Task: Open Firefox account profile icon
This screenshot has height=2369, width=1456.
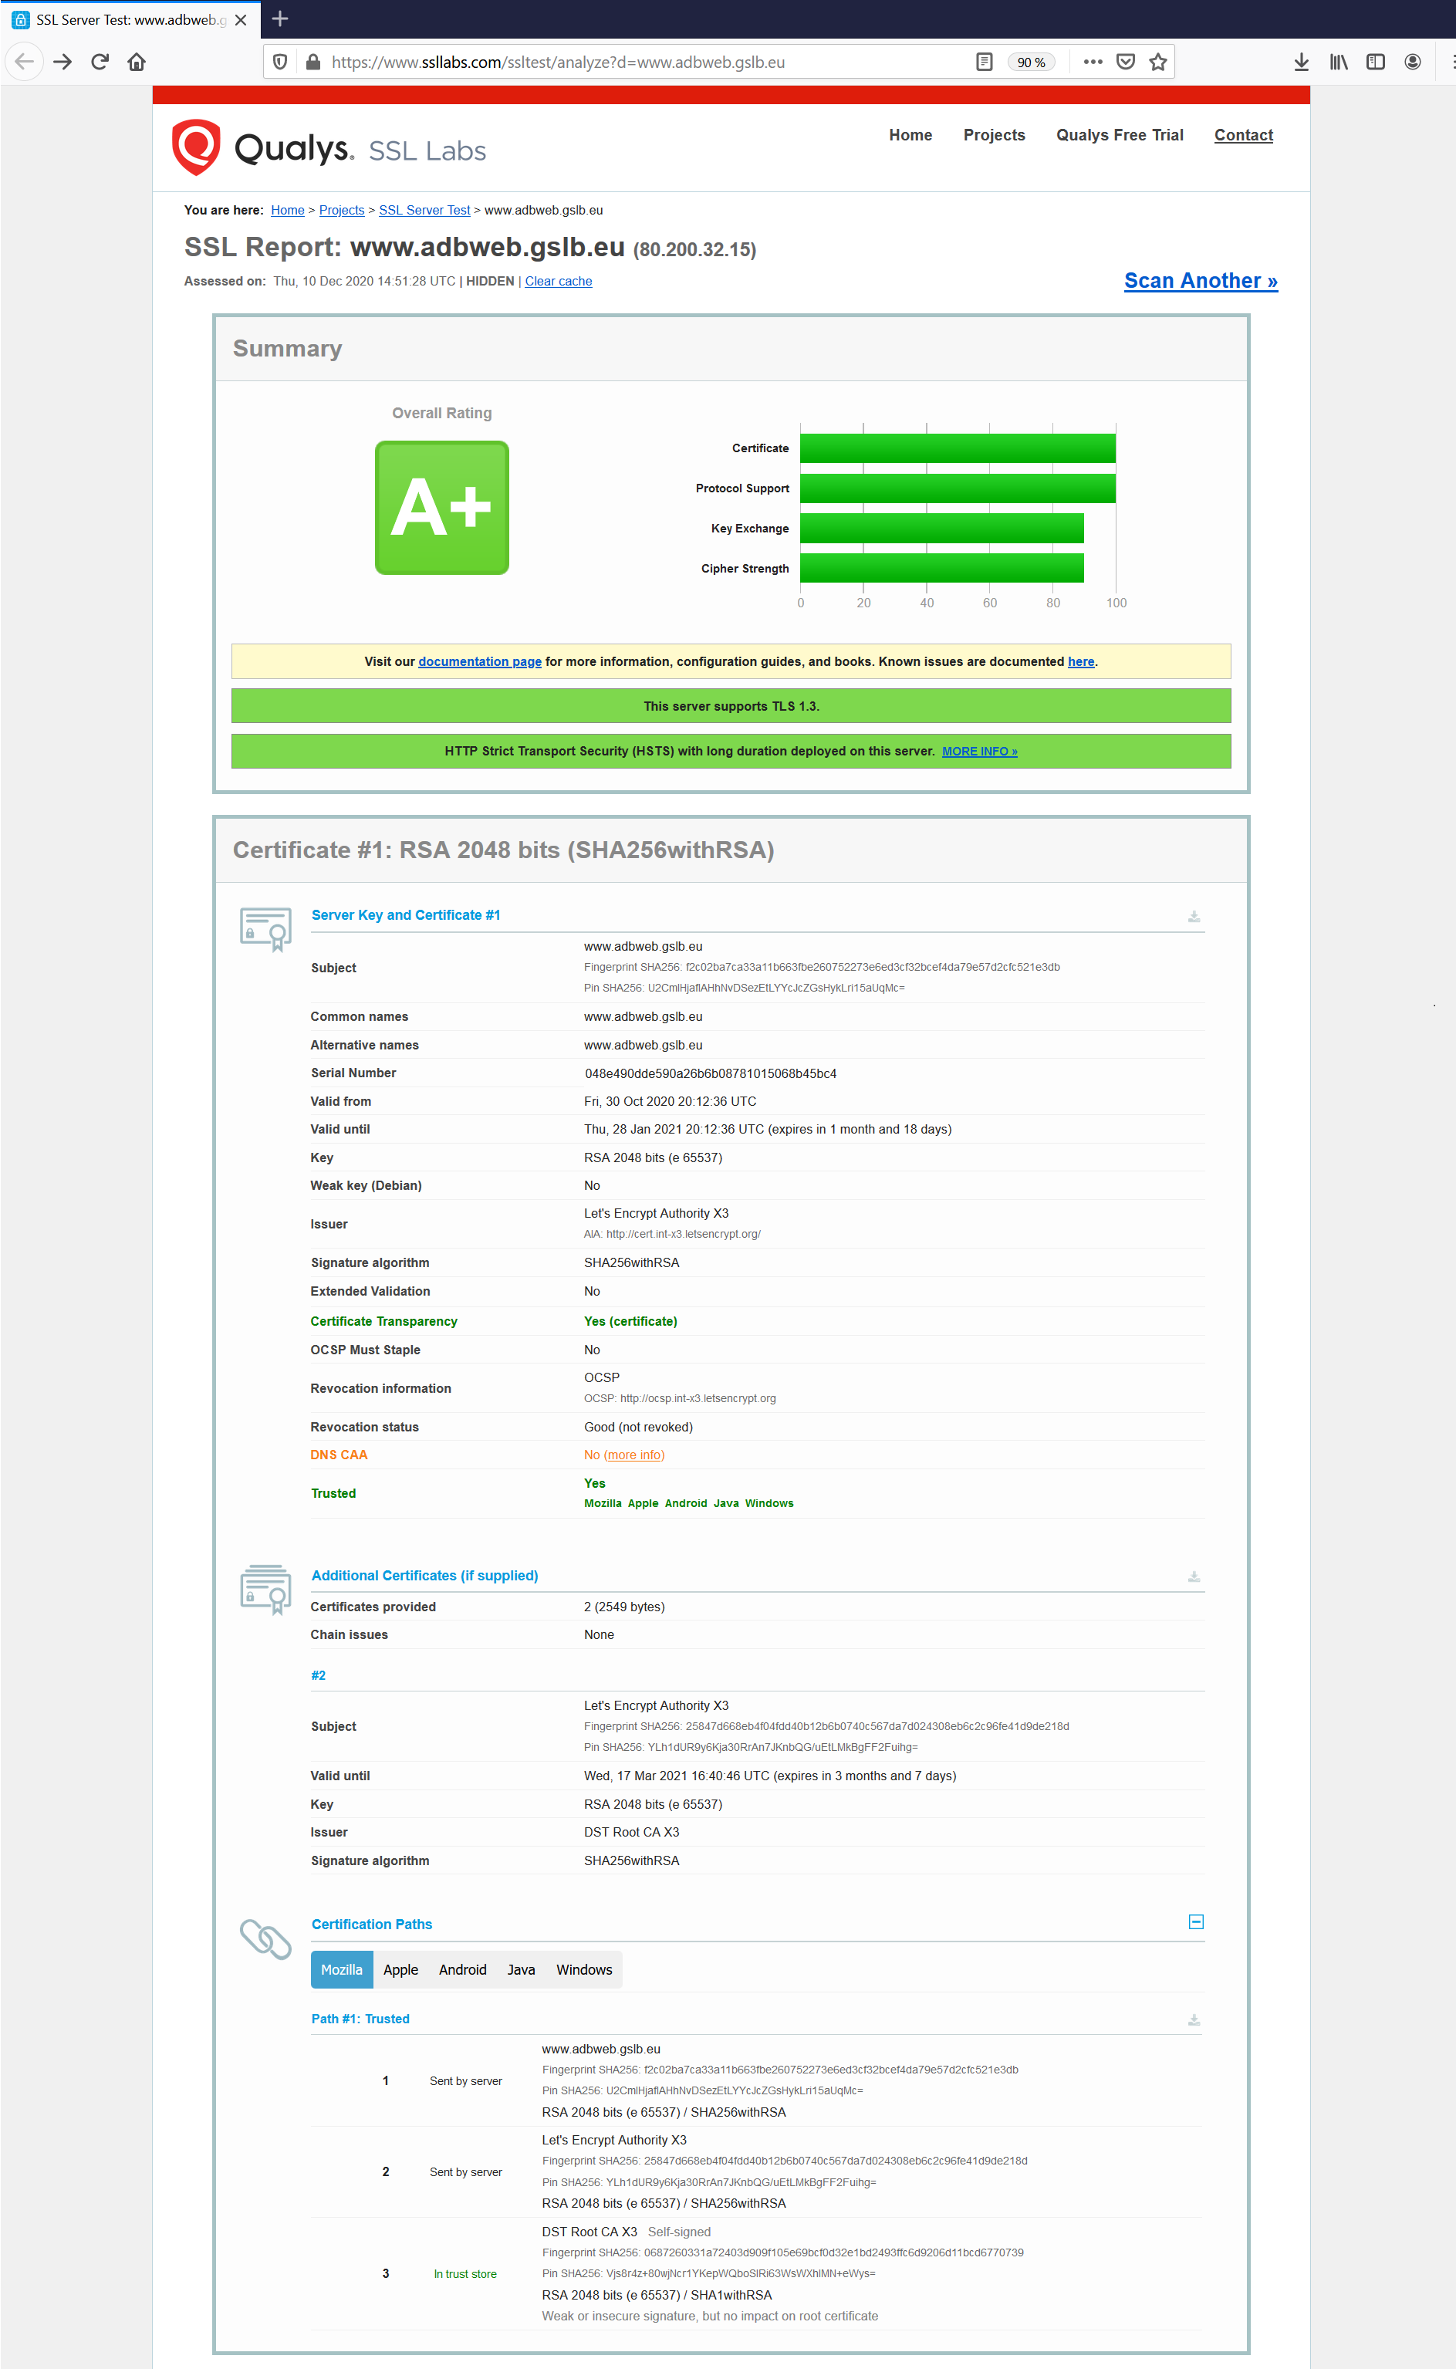Action: pyautogui.click(x=1412, y=63)
